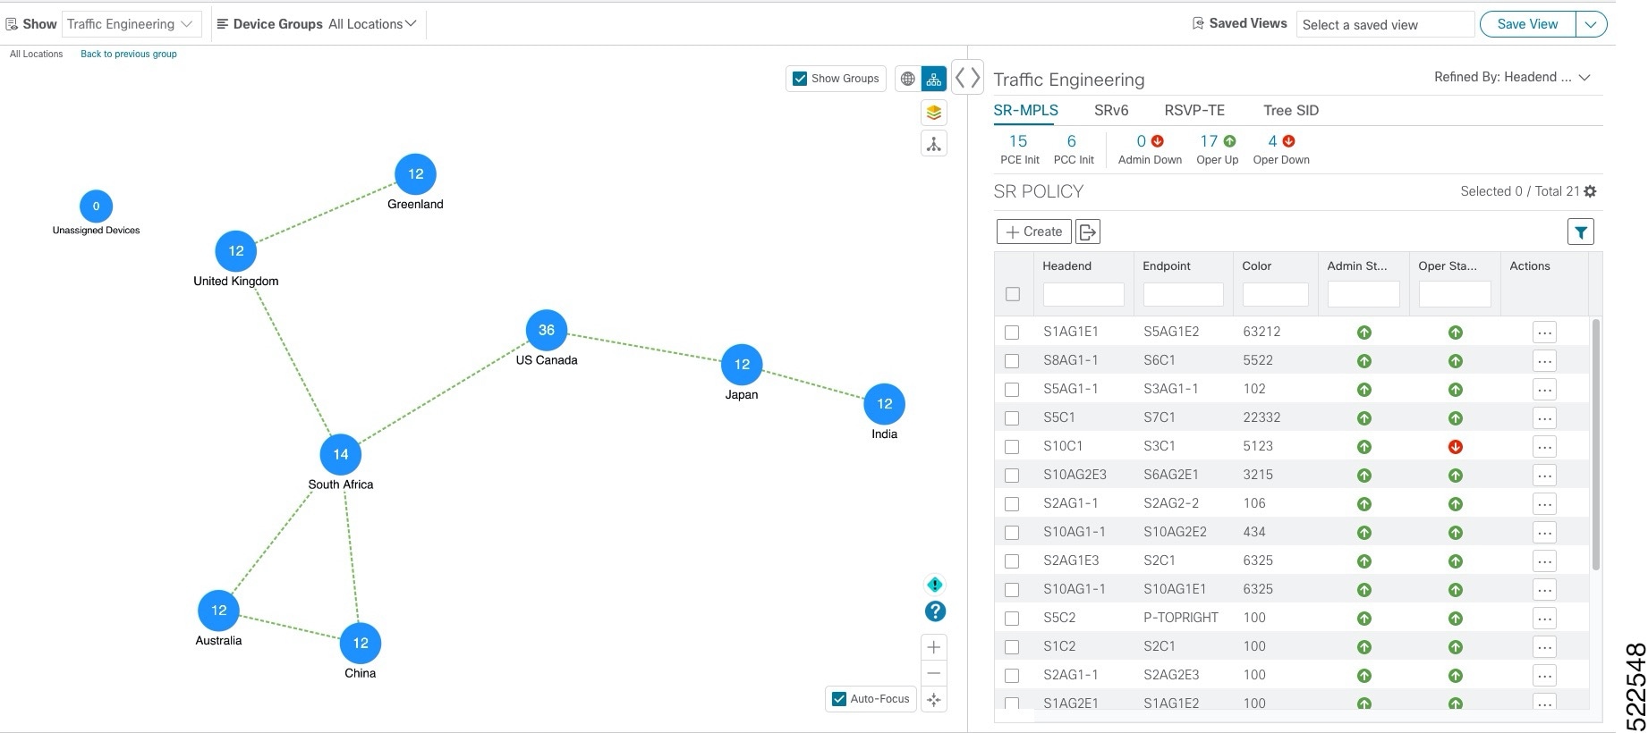Open table settings gear beside Total 21
Viewport: 1648px width, 733px height.
[x=1590, y=191]
